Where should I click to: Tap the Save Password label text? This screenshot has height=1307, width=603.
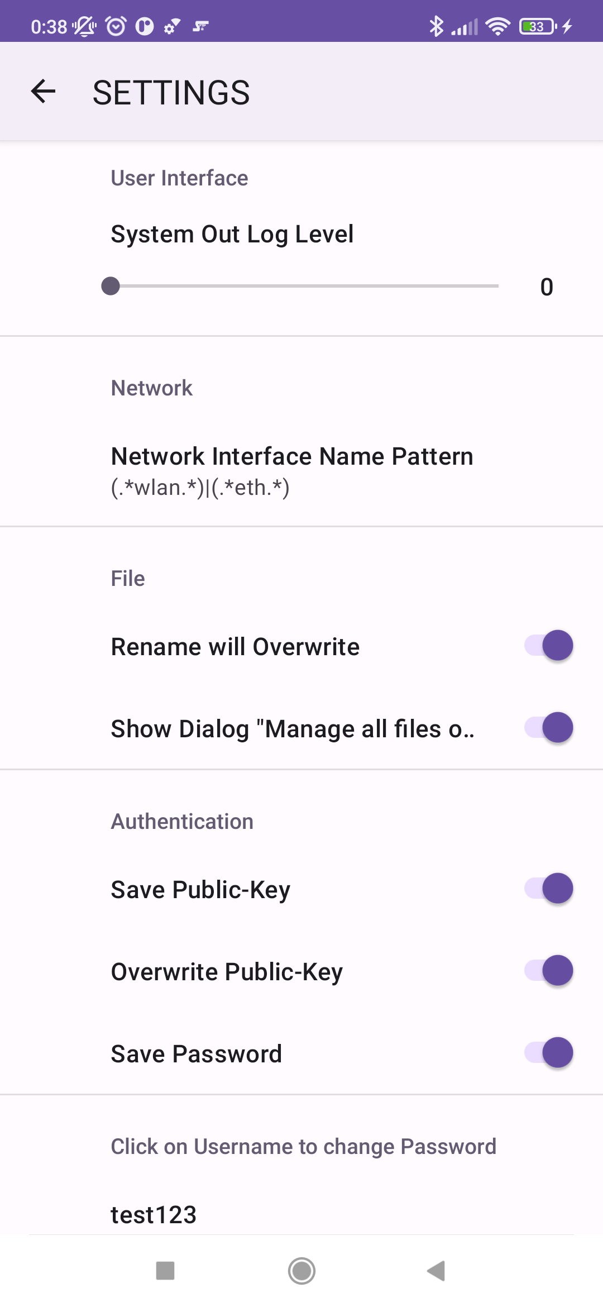tap(197, 1054)
